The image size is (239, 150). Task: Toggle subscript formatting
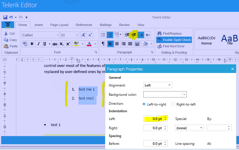coord(61,44)
